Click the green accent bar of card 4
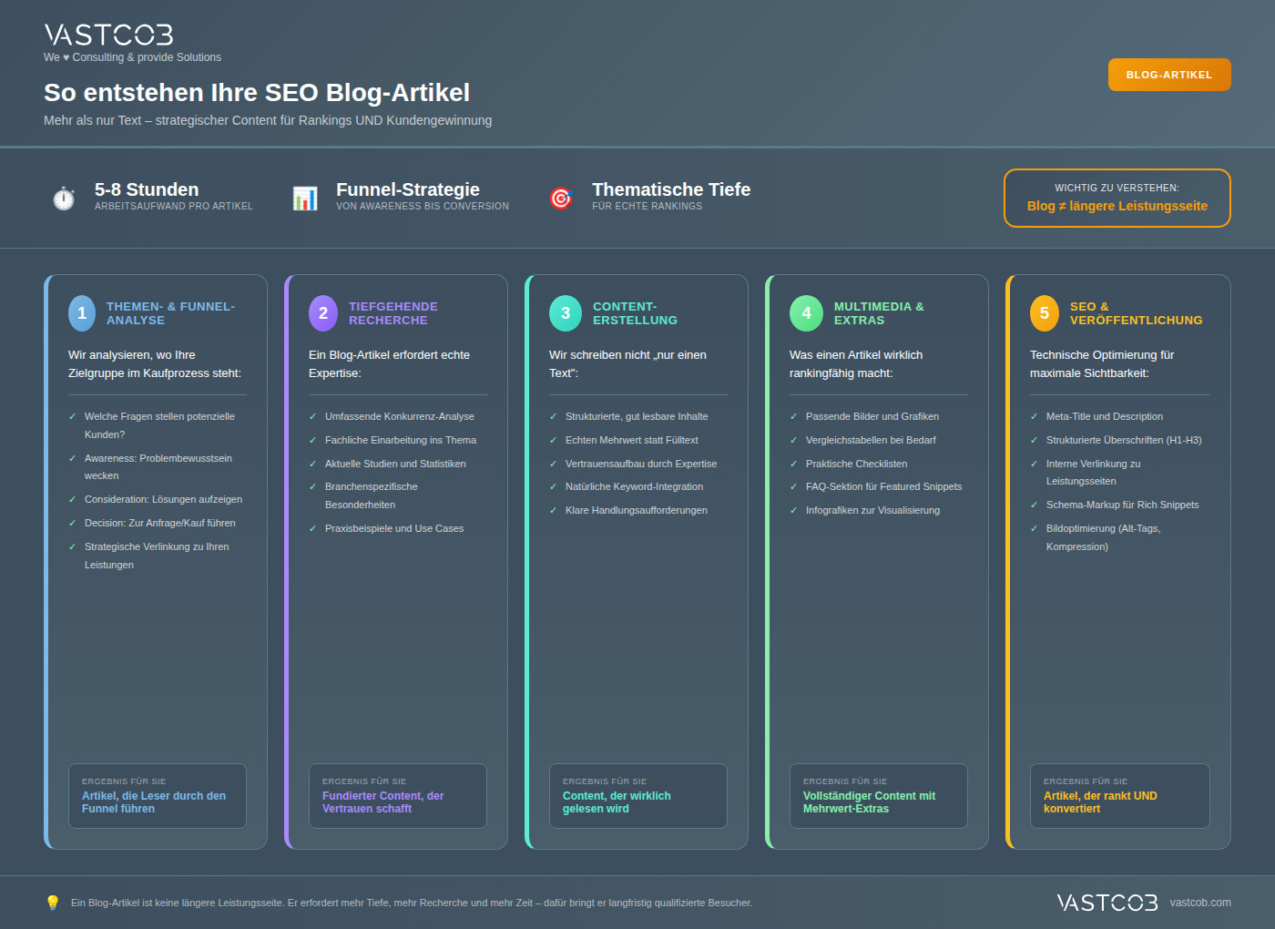Image resolution: width=1275 pixels, height=929 pixels. [x=768, y=562]
